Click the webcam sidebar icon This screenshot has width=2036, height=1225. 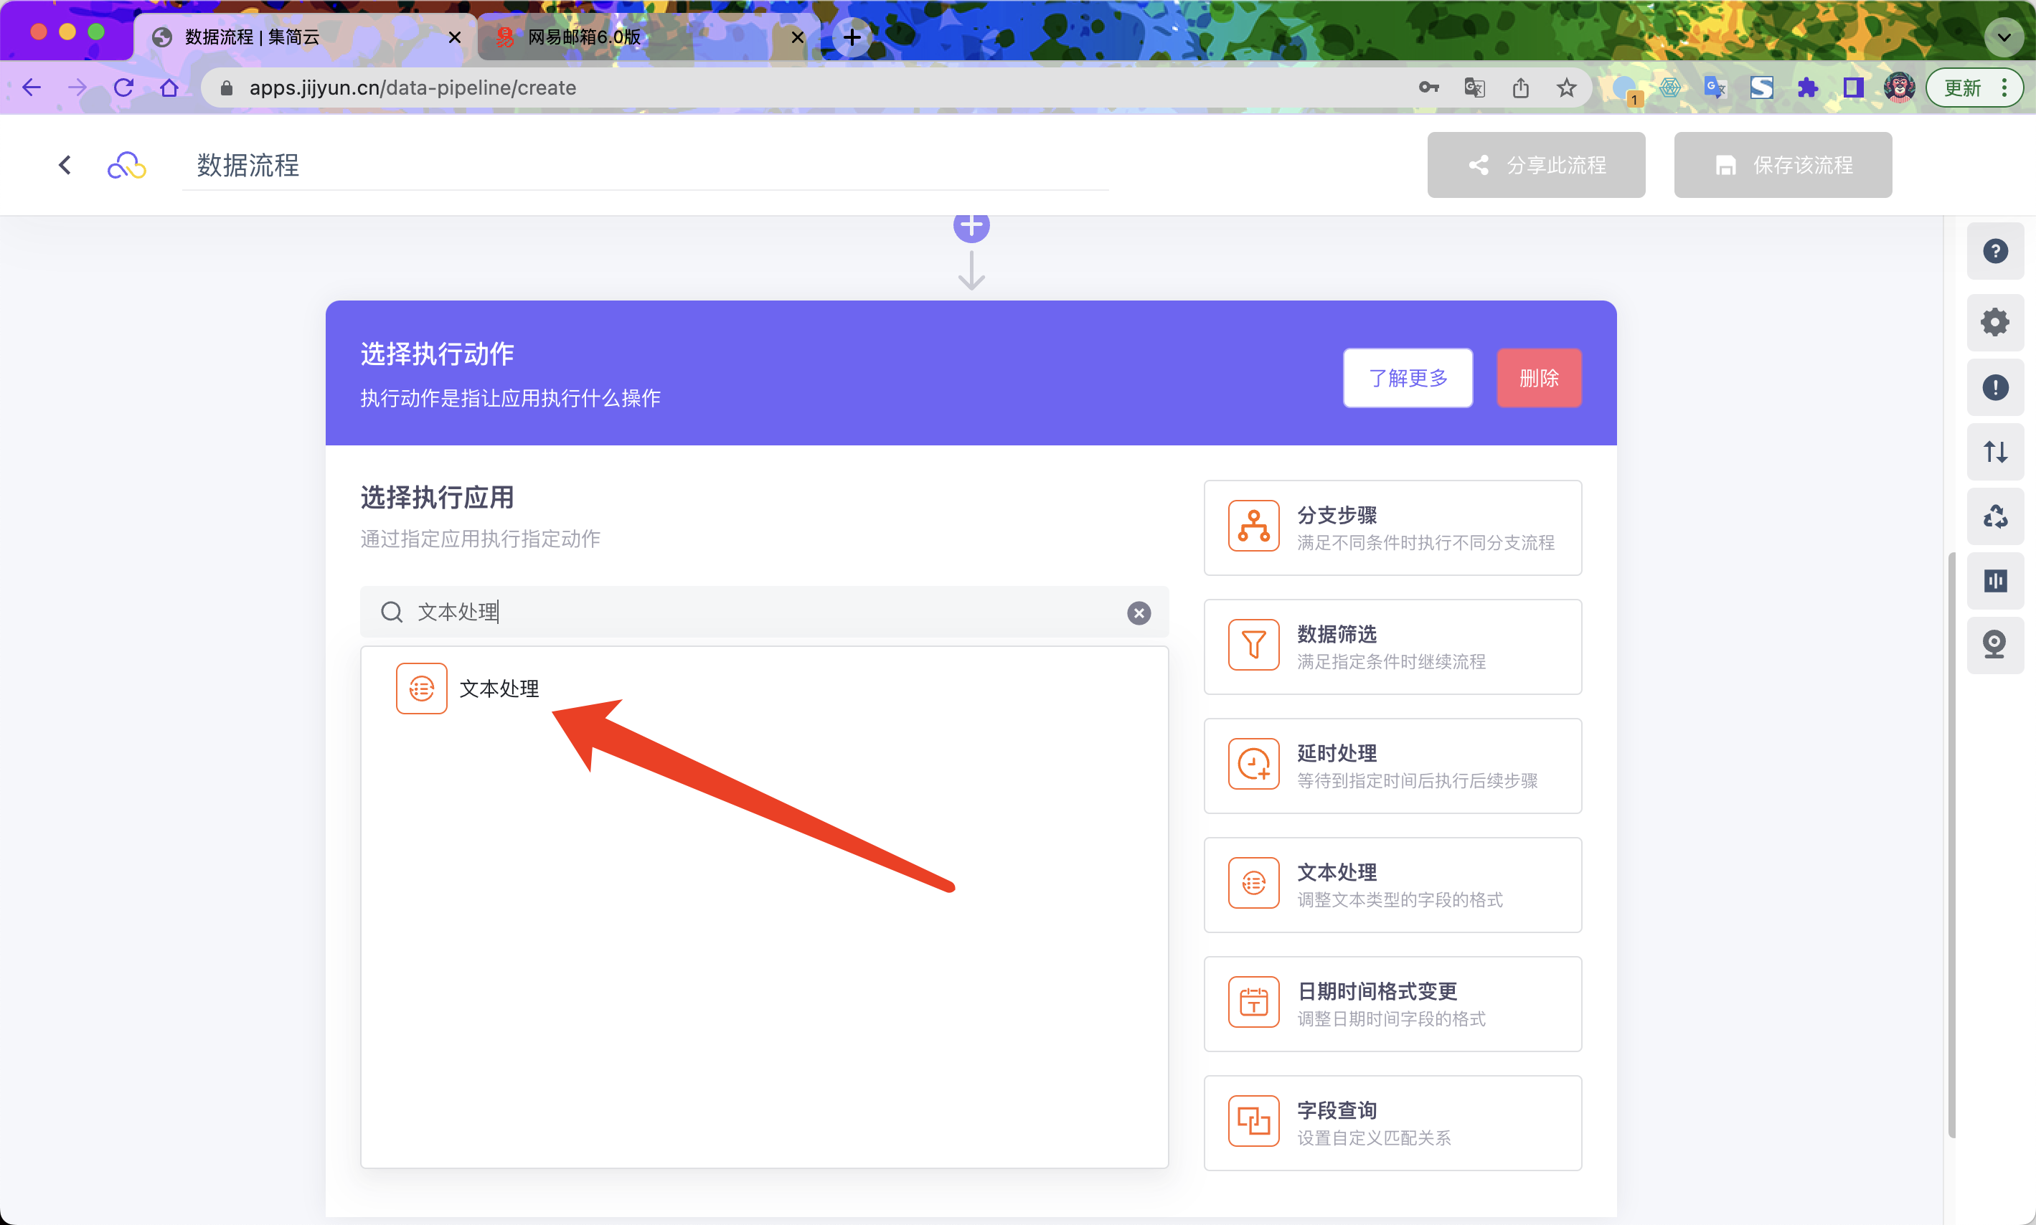(x=1994, y=645)
